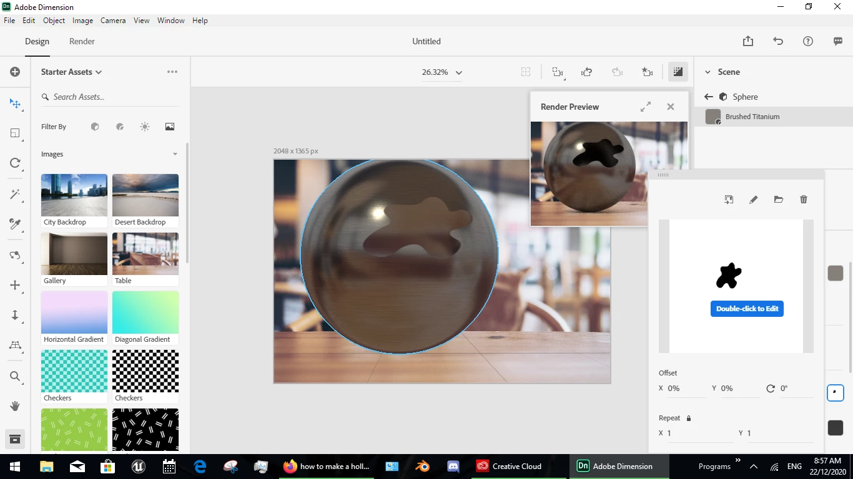This screenshot has width=853, height=479.
Task: Click the Frame Selection camera icon
Action: point(558,72)
